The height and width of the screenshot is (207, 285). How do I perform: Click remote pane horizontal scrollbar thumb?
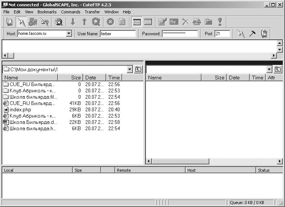pyautogui.click(x=180, y=161)
